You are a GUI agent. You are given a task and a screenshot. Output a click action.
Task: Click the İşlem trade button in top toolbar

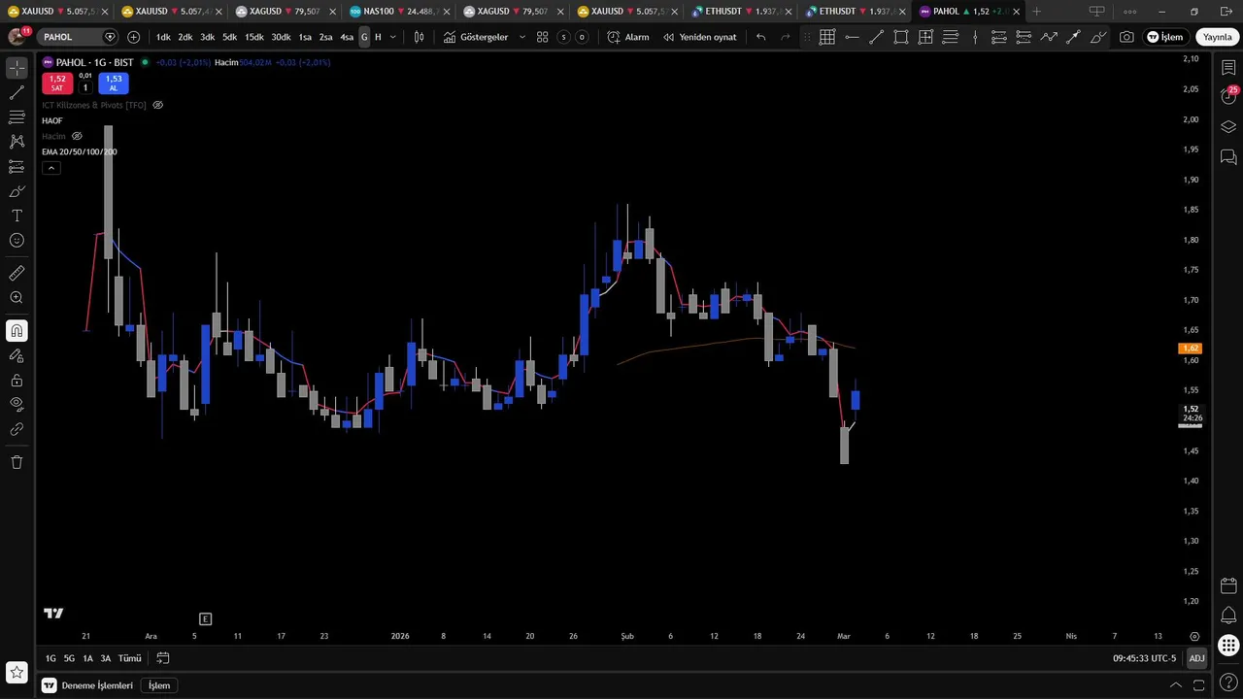[1164, 37]
